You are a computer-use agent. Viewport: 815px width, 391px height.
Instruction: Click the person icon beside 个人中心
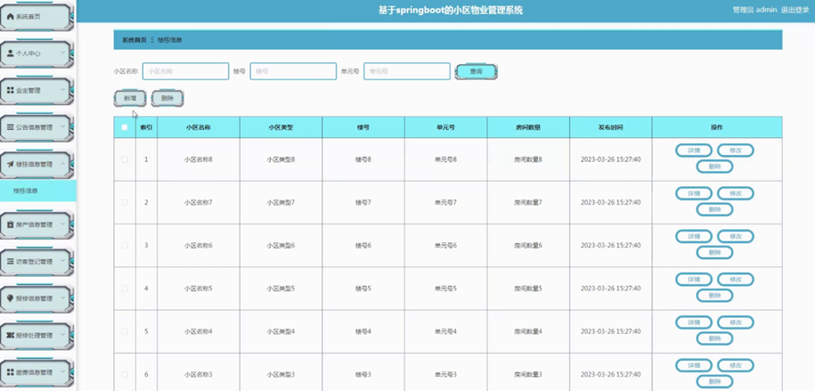tap(11, 53)
